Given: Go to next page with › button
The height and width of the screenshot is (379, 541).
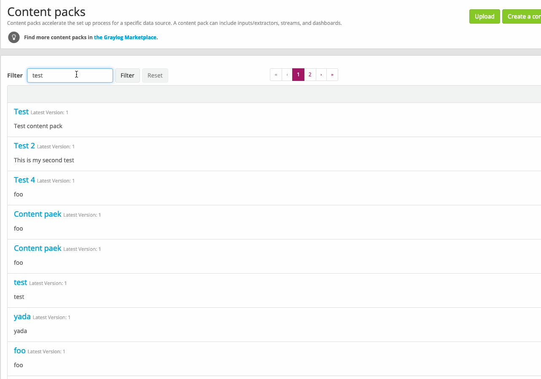Looking at the screenshot, I should (x=321, y=75).
